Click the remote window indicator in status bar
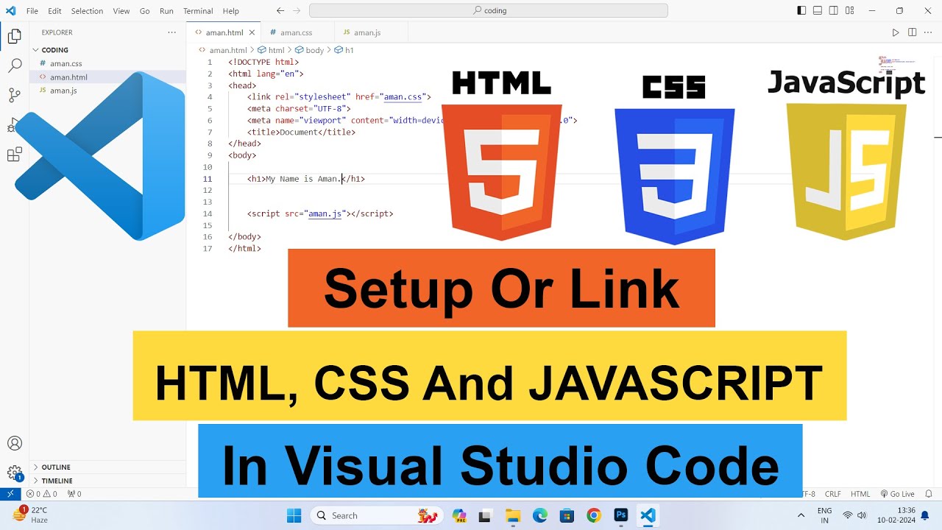942x530 pixels. [x=10, y=494]
